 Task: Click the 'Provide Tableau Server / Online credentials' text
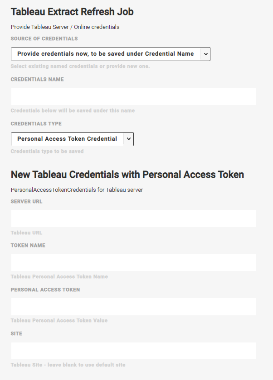pos(65,27)
